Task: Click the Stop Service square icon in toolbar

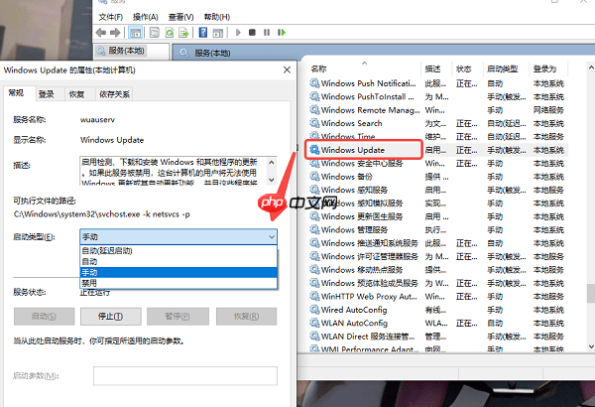Action: [252, 33]
